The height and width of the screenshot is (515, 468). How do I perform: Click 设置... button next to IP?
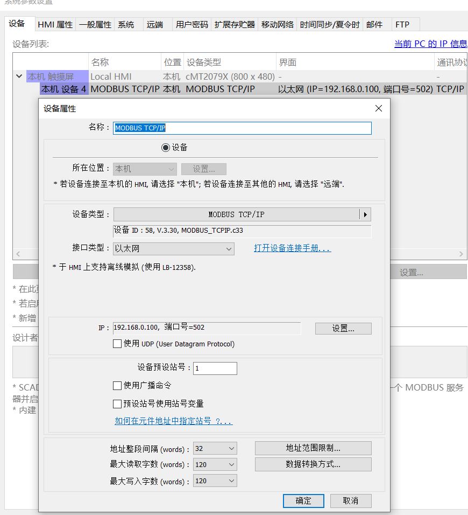pos(343,328)
